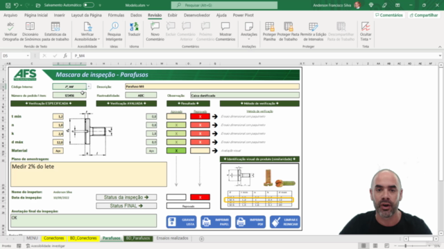Open Pesquisa Inteligente
The height and width of the screenshot is (249, 444).
tap(114, 32)
